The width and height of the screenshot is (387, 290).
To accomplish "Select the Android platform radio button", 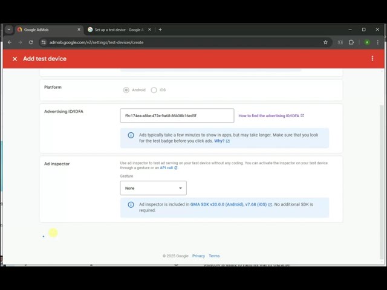I will point(126,90).
